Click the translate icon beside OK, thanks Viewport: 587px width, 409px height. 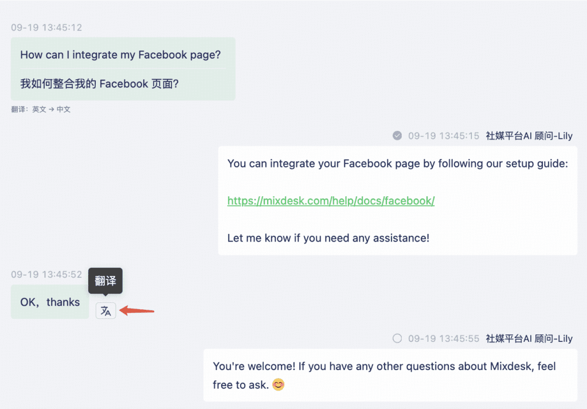point(105,311)
